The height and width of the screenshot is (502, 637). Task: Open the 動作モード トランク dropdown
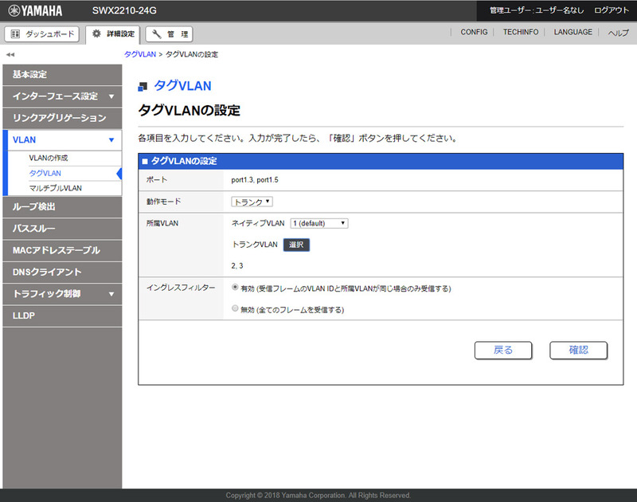(252, 202)
